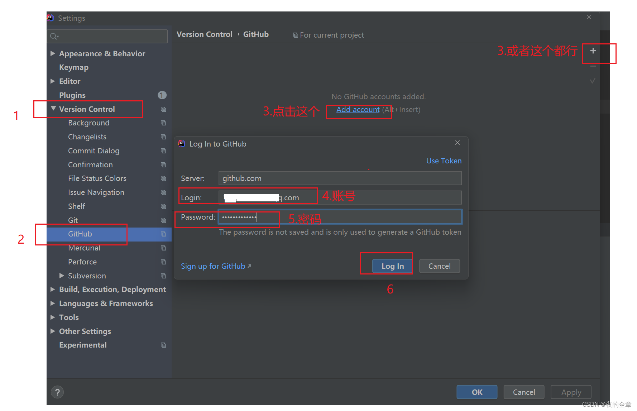The image size is (637, 411).
Task: Click the search magnifier icon in settings
Action: click(x=54, y=36)
